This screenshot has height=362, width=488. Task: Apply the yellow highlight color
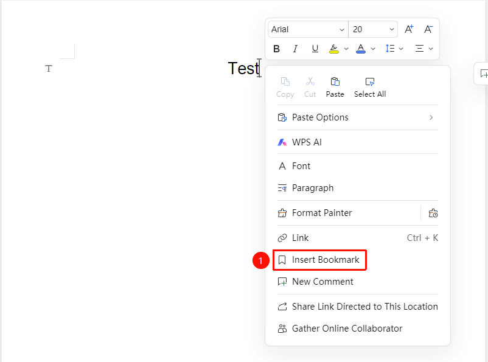(x=334, y=49)
